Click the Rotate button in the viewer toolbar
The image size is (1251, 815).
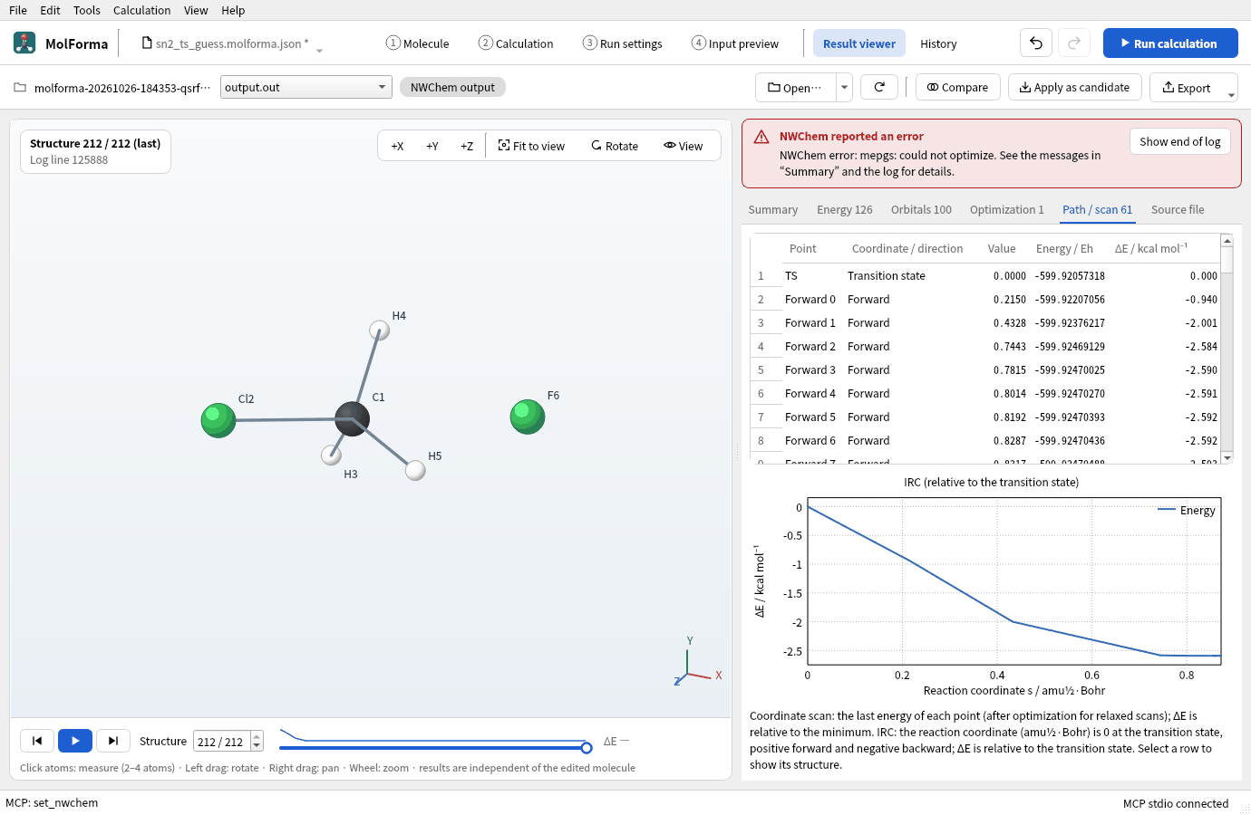[615, 146]
